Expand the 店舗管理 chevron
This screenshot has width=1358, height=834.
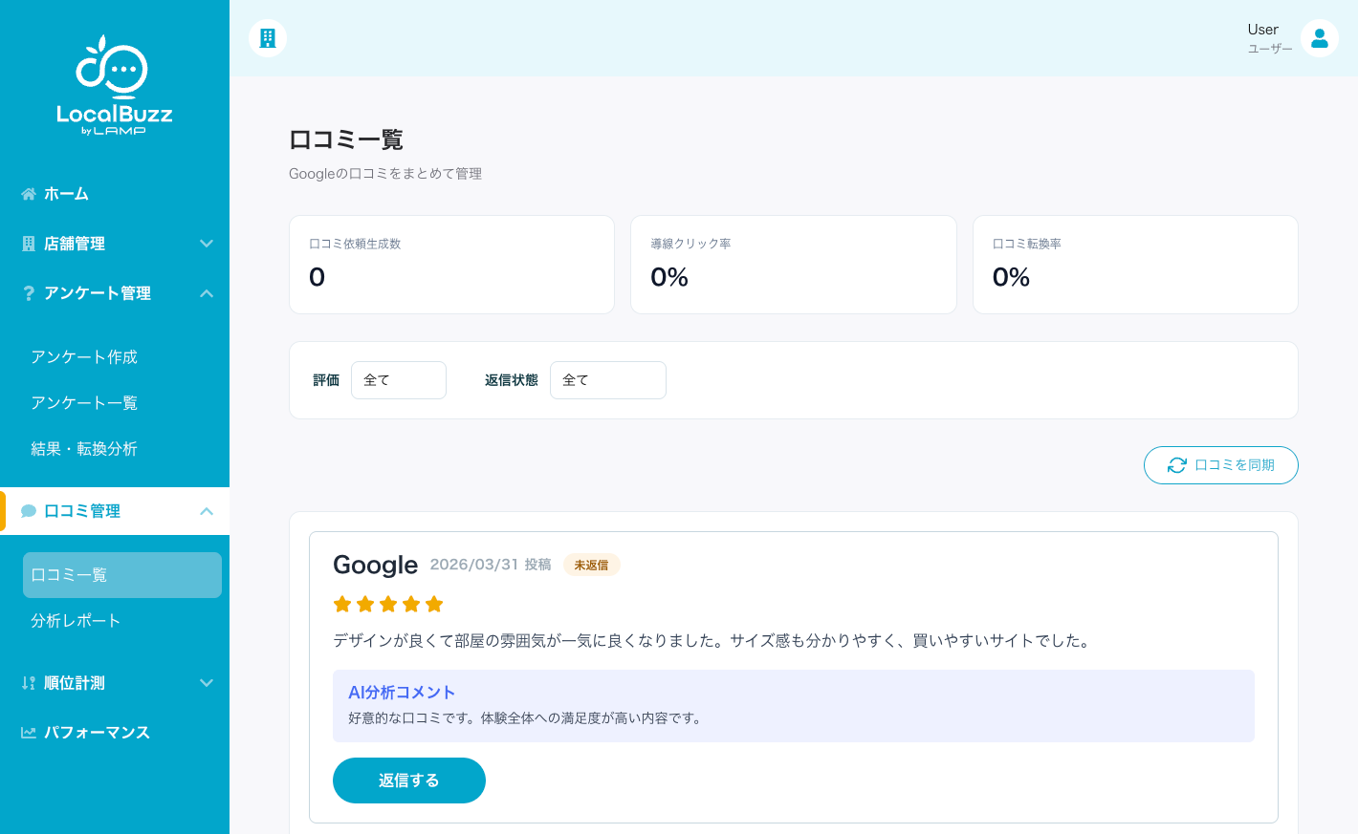click(207, 244)
